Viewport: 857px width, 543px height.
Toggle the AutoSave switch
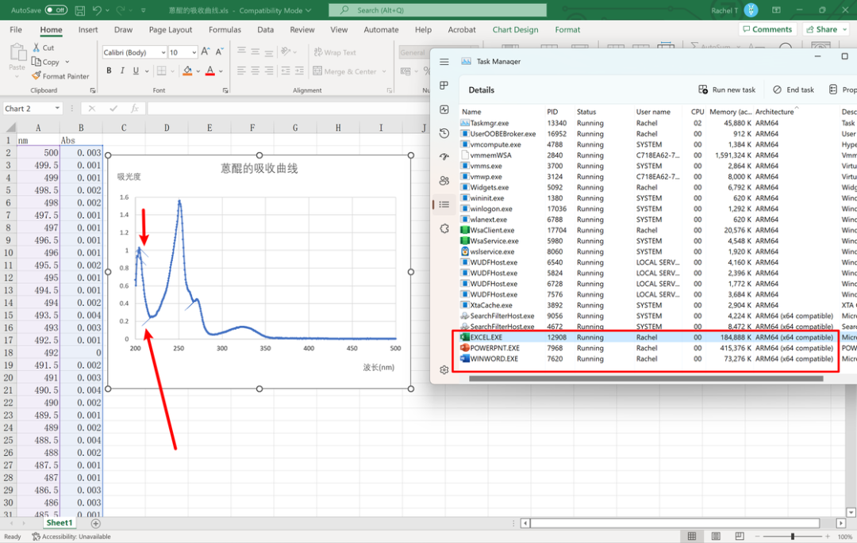coord(56,10)
